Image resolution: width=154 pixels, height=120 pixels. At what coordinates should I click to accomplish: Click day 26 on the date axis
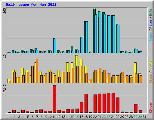point(122,117)
